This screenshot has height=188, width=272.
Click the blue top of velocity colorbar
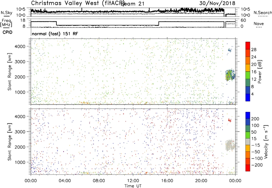[248, 115]
